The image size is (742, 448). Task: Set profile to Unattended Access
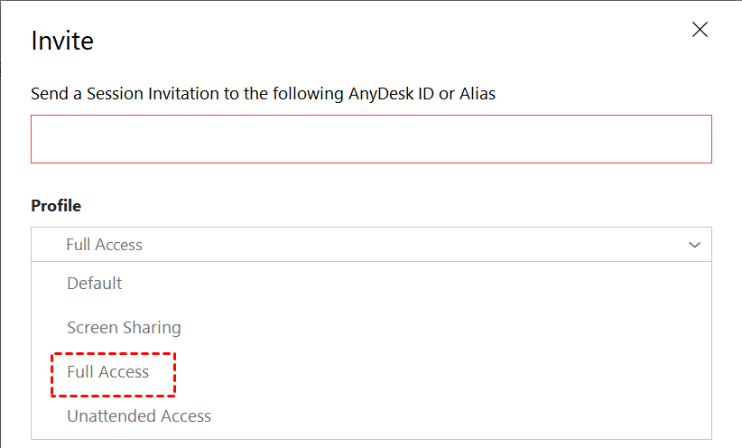pos(139,416)
